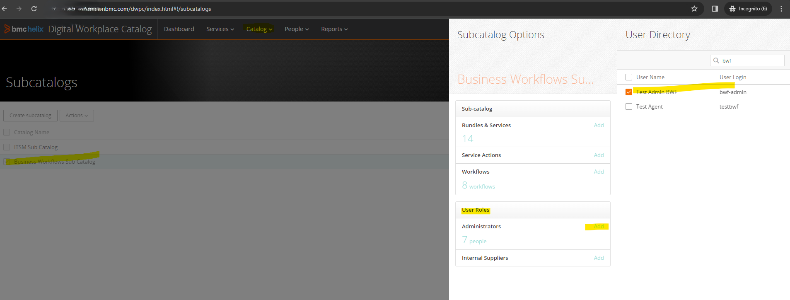Screen dimensions: 790x300
Task: Select the ITSM Sub Catalog row text
Action: click(36, 147)
